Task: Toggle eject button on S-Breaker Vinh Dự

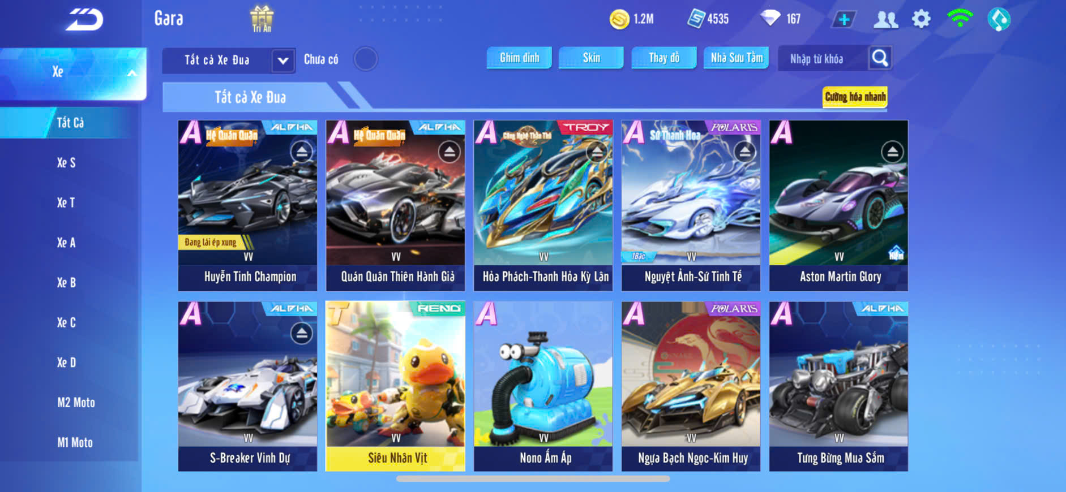Action: (x=302, y=333)
